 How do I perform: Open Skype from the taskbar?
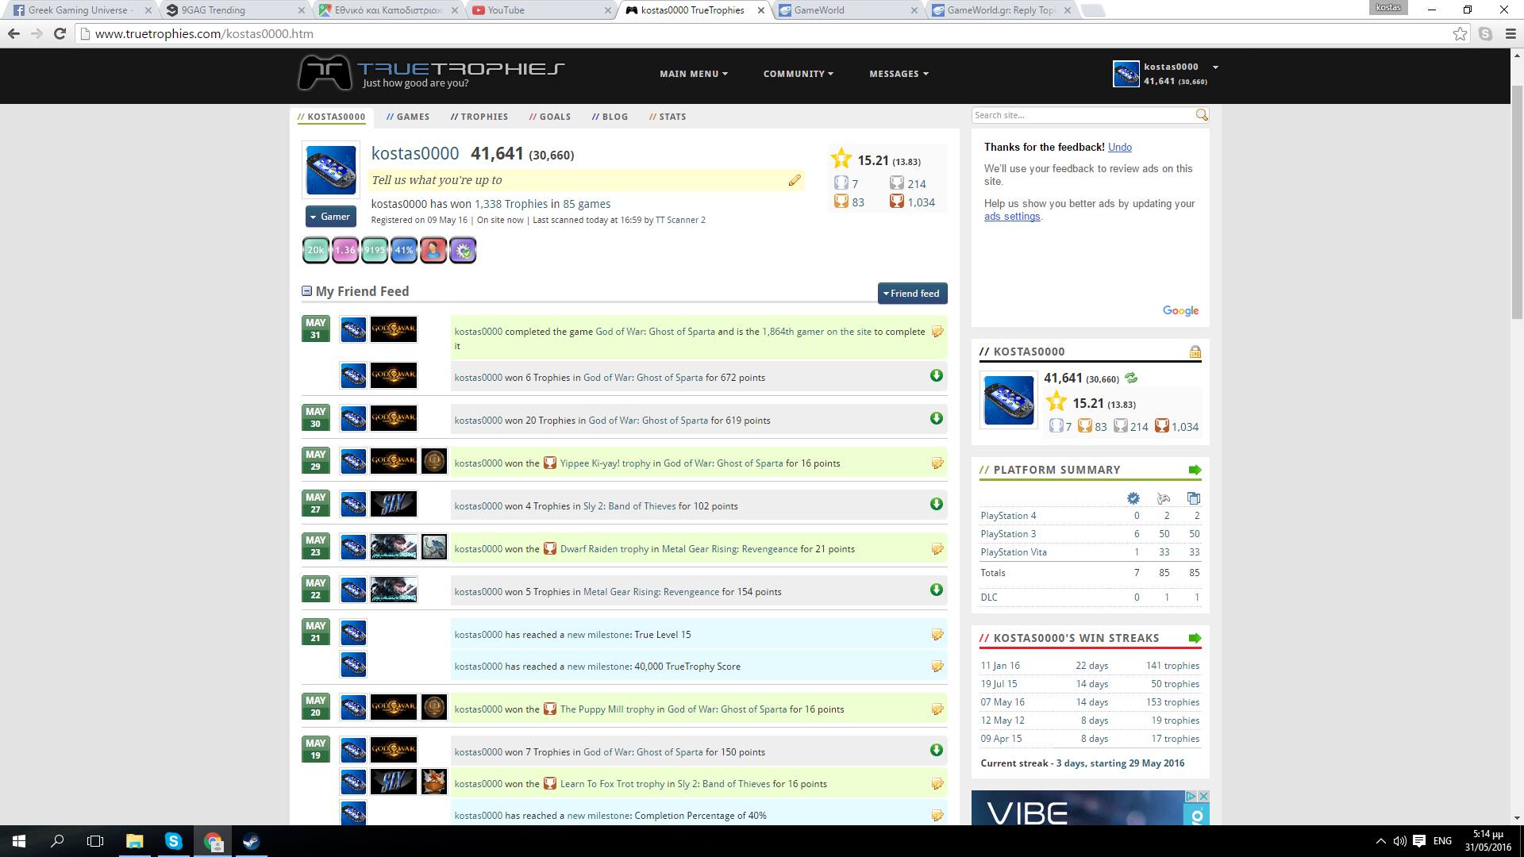tap(174, 841)
